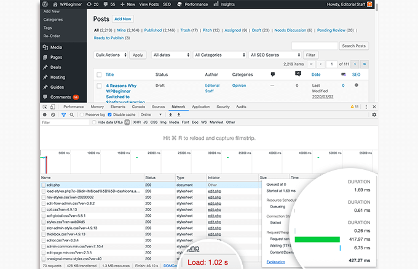
Task: Expand the All Categories dropdown
Action: (x=219, y=55)
